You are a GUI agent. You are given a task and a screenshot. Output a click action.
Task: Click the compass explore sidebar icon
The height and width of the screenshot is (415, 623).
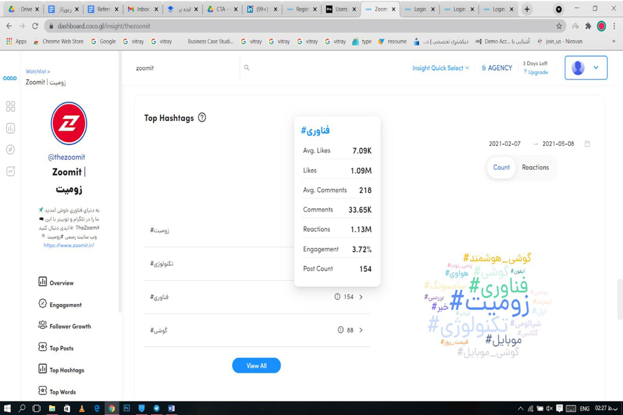click(x=10, y=149)
